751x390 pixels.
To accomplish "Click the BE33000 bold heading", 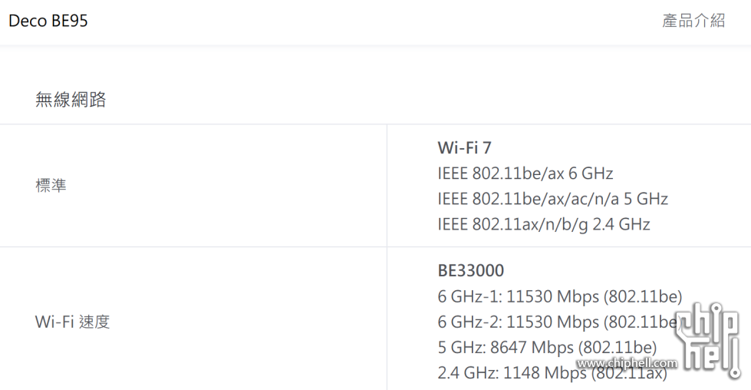I will pyautogui.click(x=470, y=270).
